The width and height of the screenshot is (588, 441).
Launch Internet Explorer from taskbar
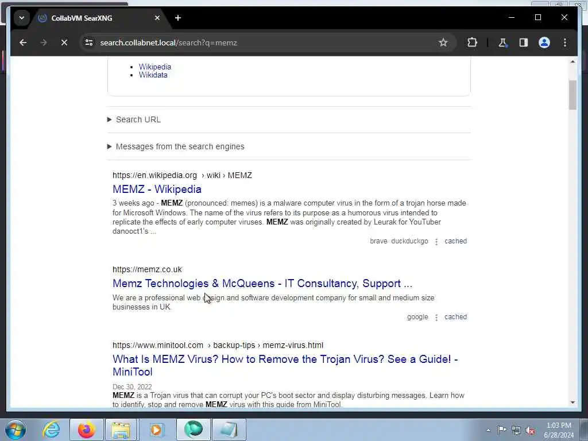pyautogui.click(x=51, y=430)
